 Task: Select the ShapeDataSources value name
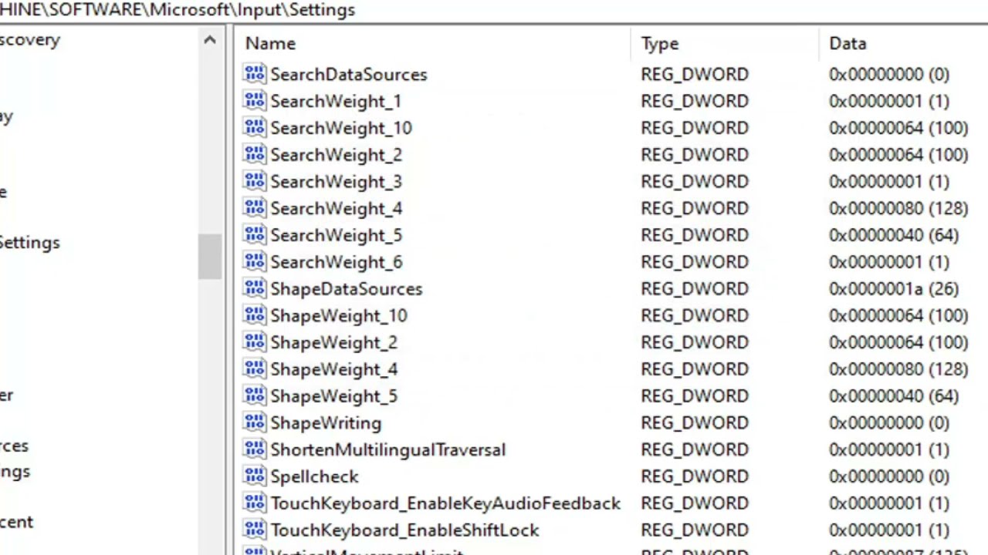346,288
